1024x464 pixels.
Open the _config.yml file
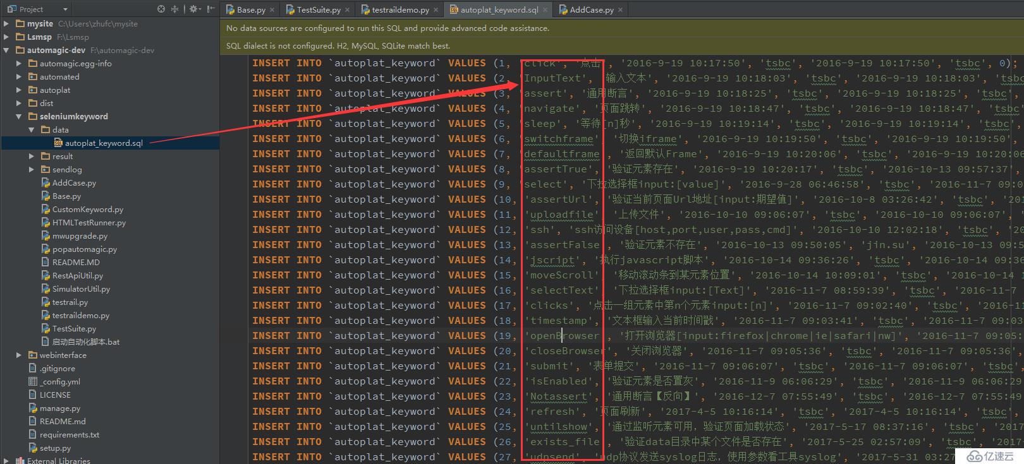pos(59,381)
